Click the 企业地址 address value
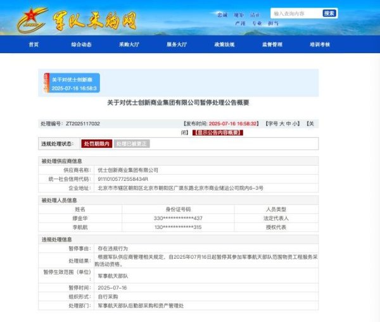 pos(180,188)
